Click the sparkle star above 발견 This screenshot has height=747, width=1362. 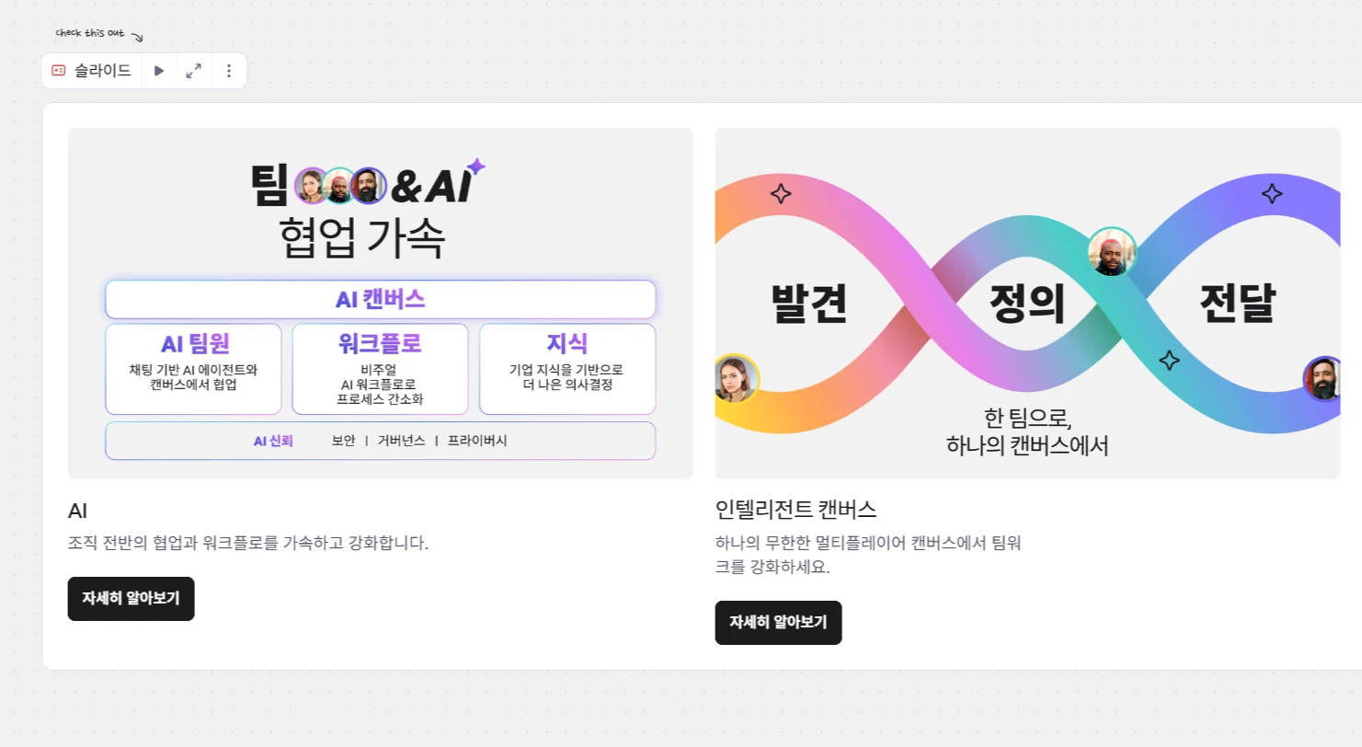[781, 194]
